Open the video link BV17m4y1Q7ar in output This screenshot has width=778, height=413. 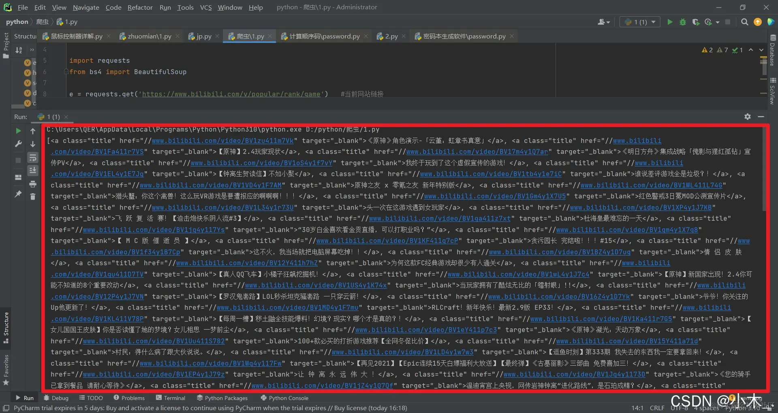pos(477,152)
